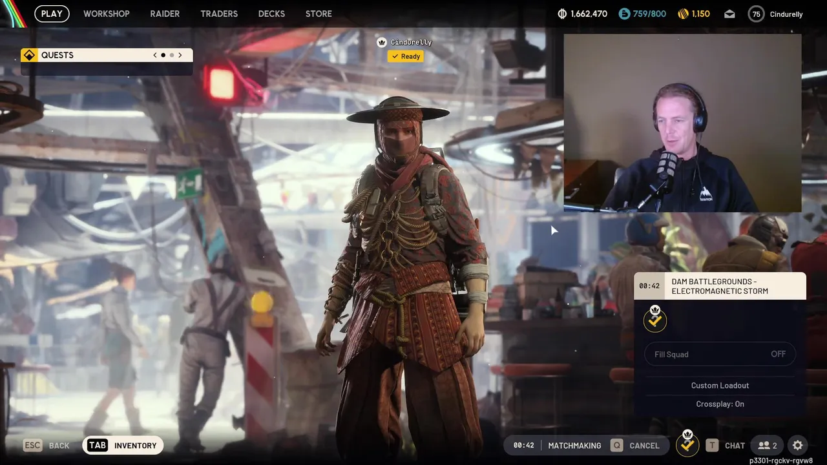Toggle Fill Squad OFF switch

coord(720,354)
